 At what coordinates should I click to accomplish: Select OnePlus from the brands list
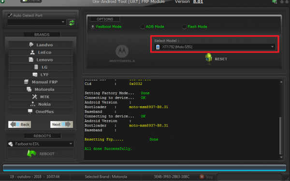pos(41,111)
